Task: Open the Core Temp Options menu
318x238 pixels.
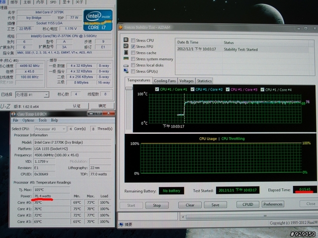Action: pos(28,120)
